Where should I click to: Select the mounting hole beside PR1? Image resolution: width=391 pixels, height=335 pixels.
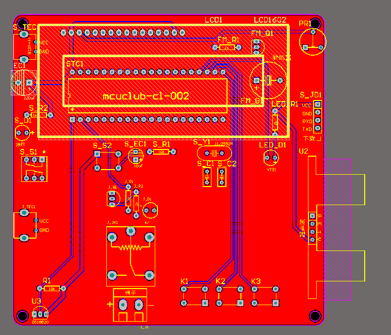pyautogui.click(x=315, y=23)
